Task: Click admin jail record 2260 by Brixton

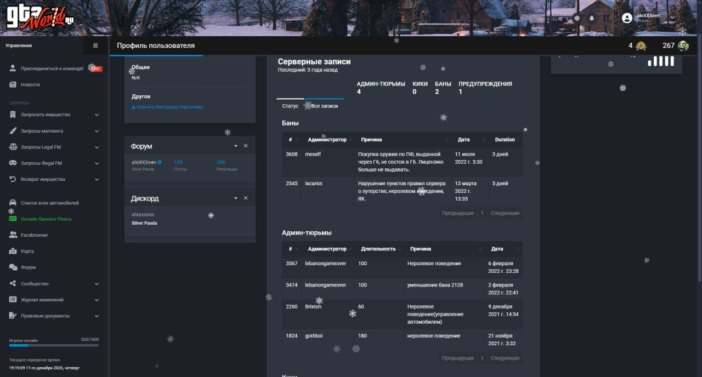Action: 402,315
